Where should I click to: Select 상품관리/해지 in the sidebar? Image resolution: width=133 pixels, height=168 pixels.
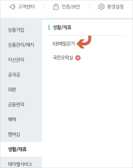pos(21,45)
